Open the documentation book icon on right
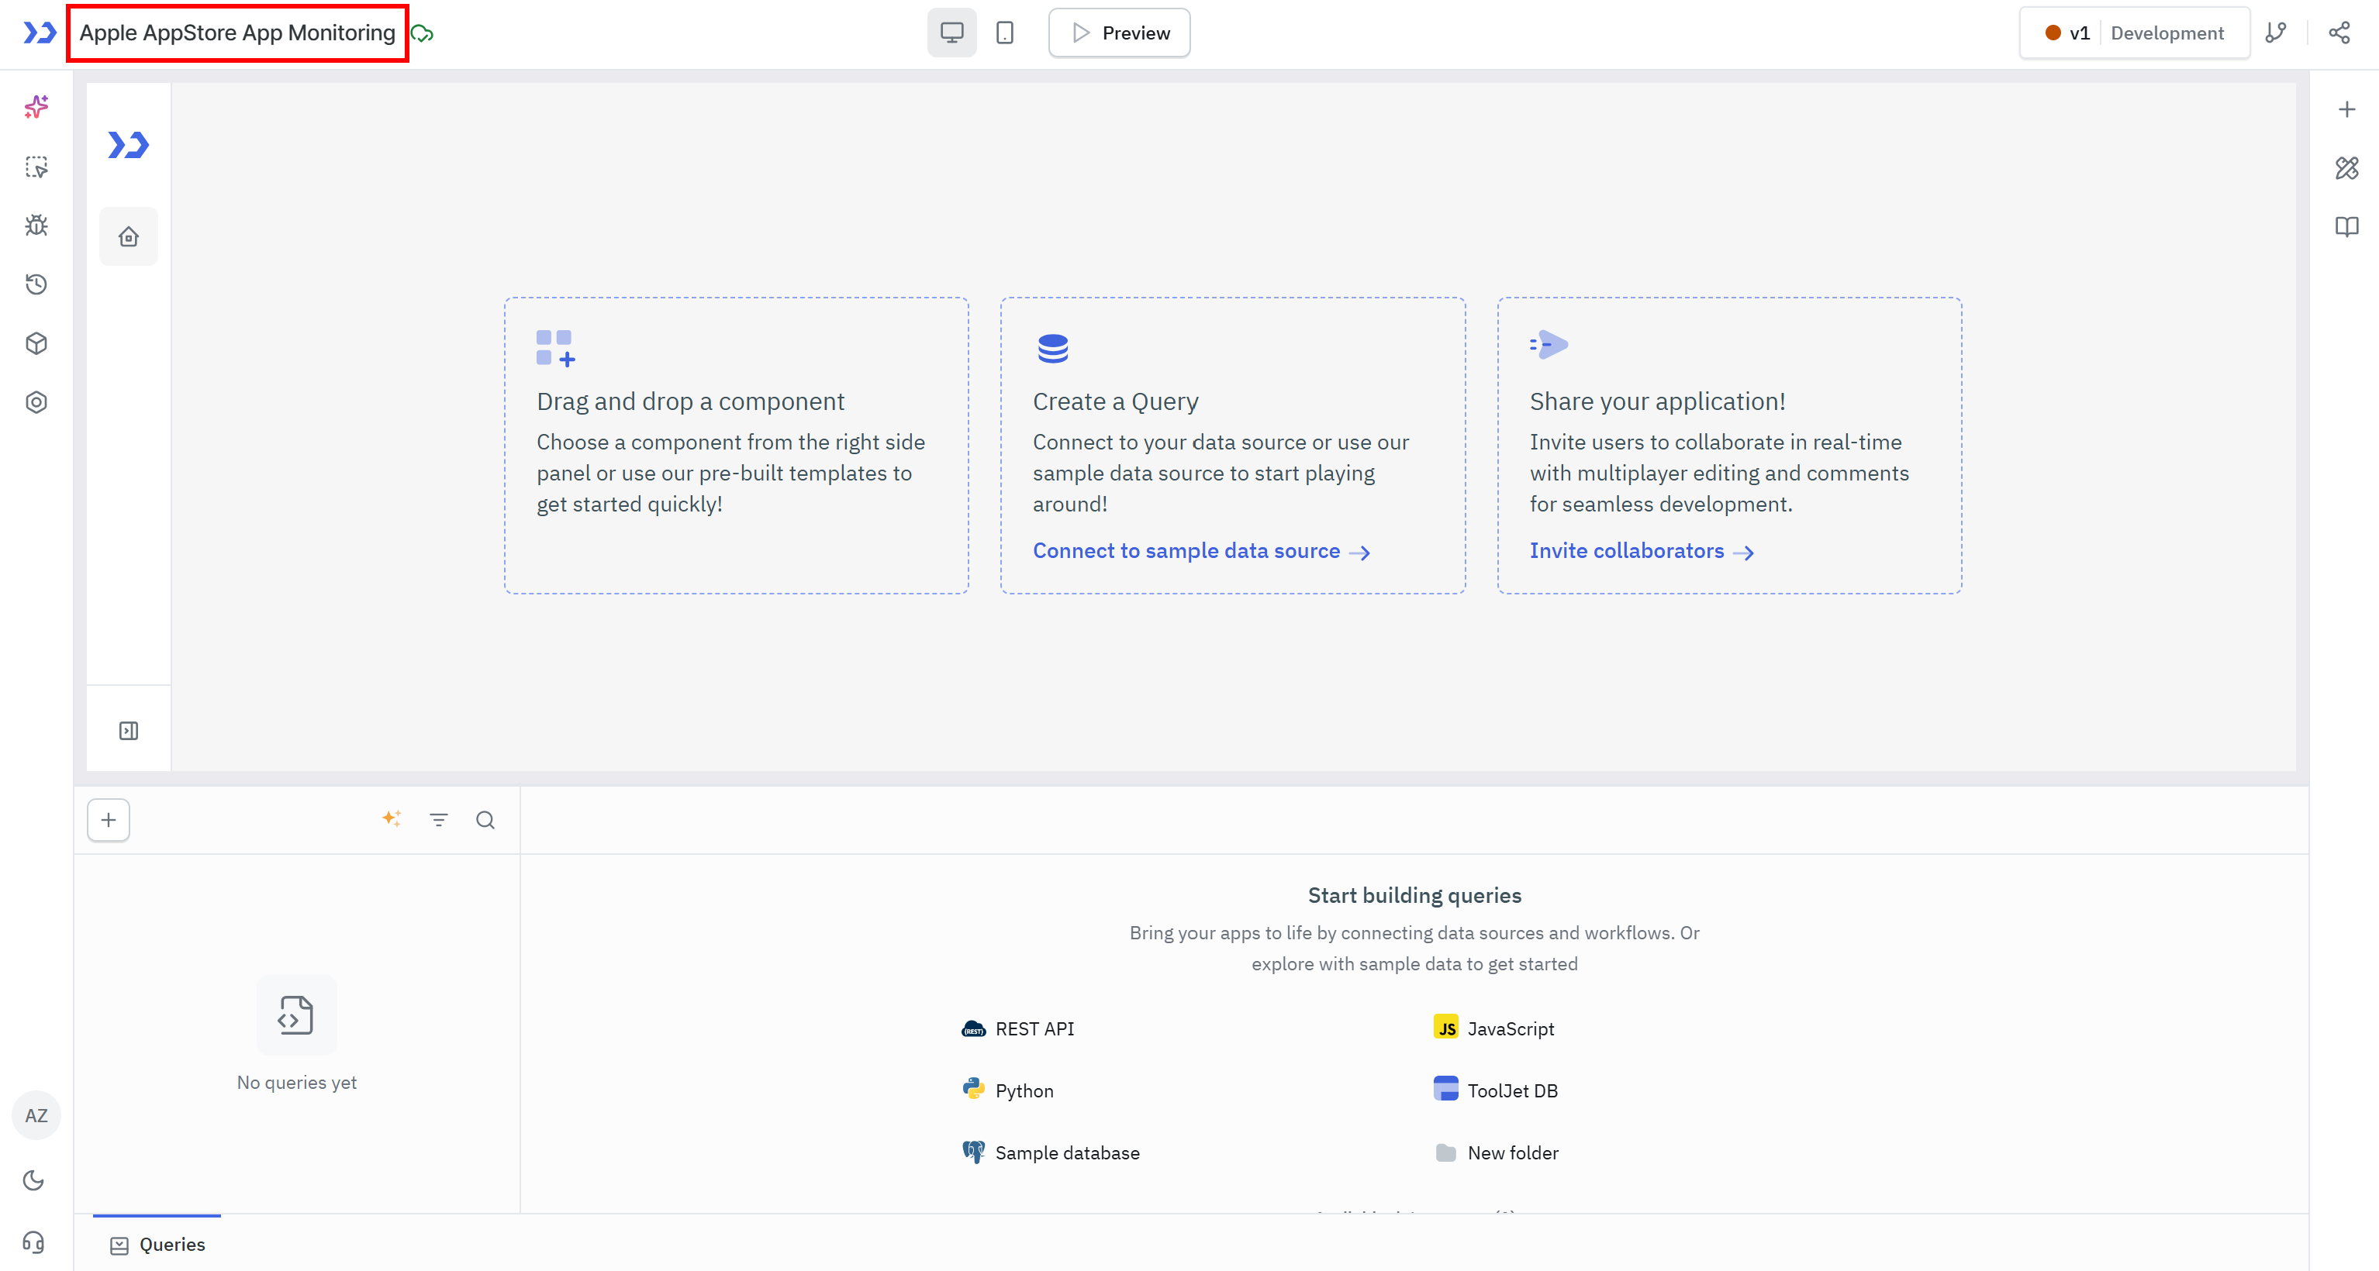 point(2346,226)
